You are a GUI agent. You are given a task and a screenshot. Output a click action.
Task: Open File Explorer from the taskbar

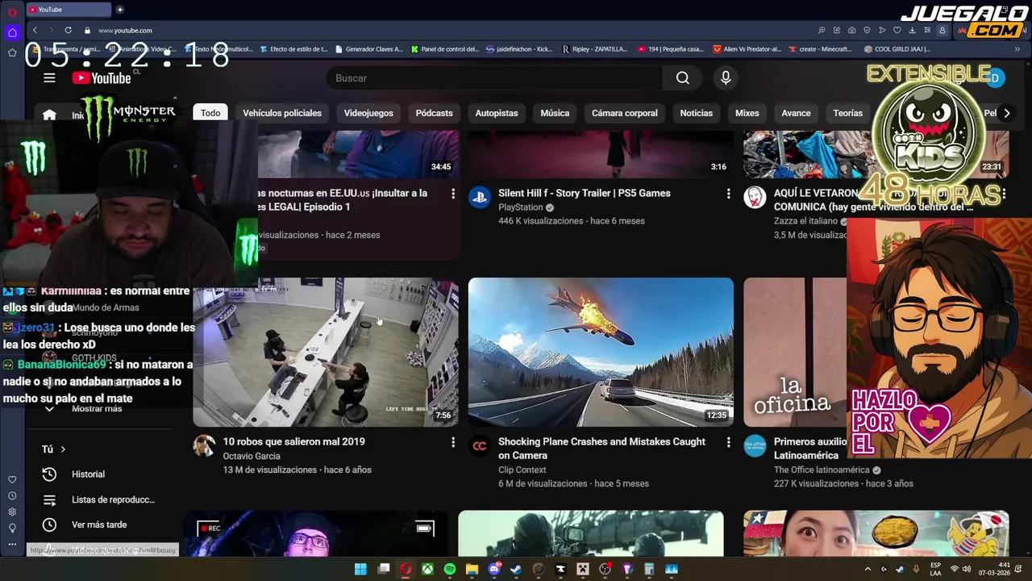tap(472, 569)
